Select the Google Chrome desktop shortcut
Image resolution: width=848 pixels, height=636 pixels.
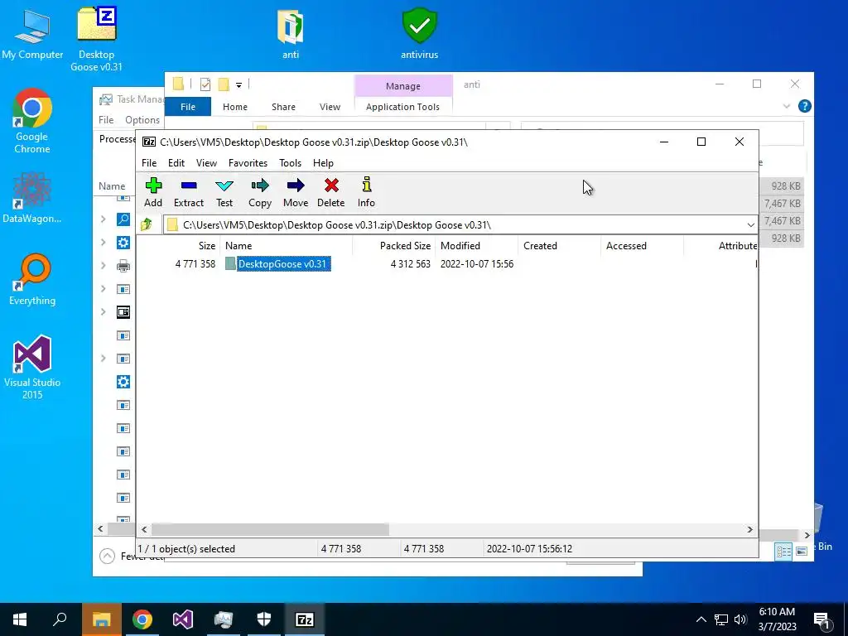pyautogui.click(x=32, y=121)
